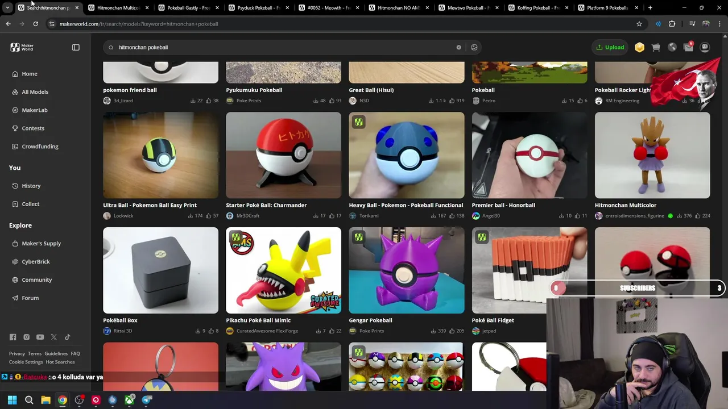Open browser tab search dropdown
Screen dimensions: 728x409
click(7, 8)
